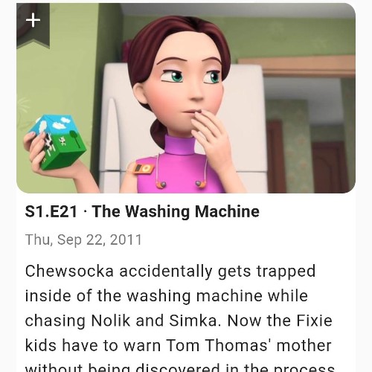Click the words The Washing Machine in title
The image size is (372, 372).
[x=176, y=211]
